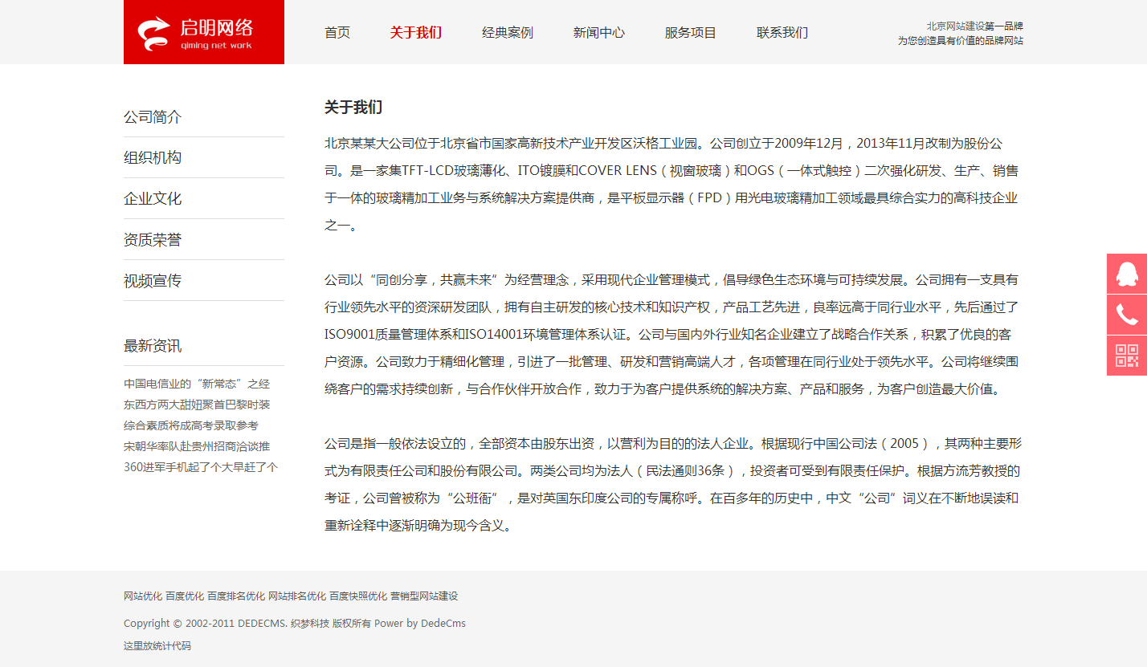1147x667 pixels.
Task: Select 关于我们 in top navigation
Action: [x=415, y=33]
